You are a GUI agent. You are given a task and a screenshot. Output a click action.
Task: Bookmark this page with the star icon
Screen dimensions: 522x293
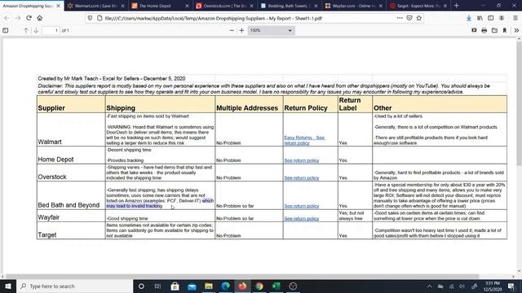[418, 18]
